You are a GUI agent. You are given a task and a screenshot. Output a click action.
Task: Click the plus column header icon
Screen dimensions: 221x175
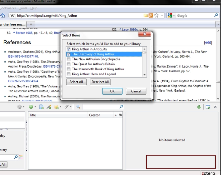pos(116,115)
